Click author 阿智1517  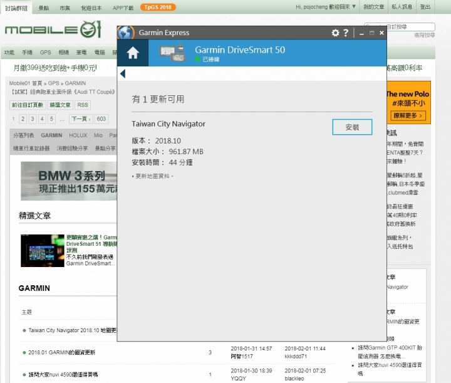pos(242,357)
